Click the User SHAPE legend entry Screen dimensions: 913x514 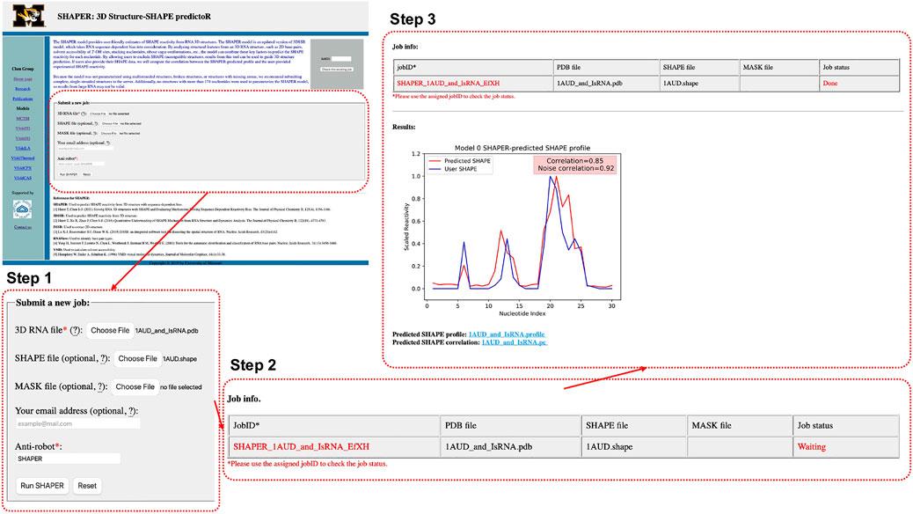pyautogui.click(x=453, y=169)
